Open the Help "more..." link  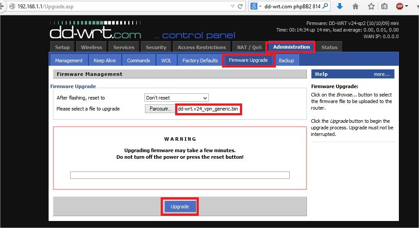[x=381, y=74]
